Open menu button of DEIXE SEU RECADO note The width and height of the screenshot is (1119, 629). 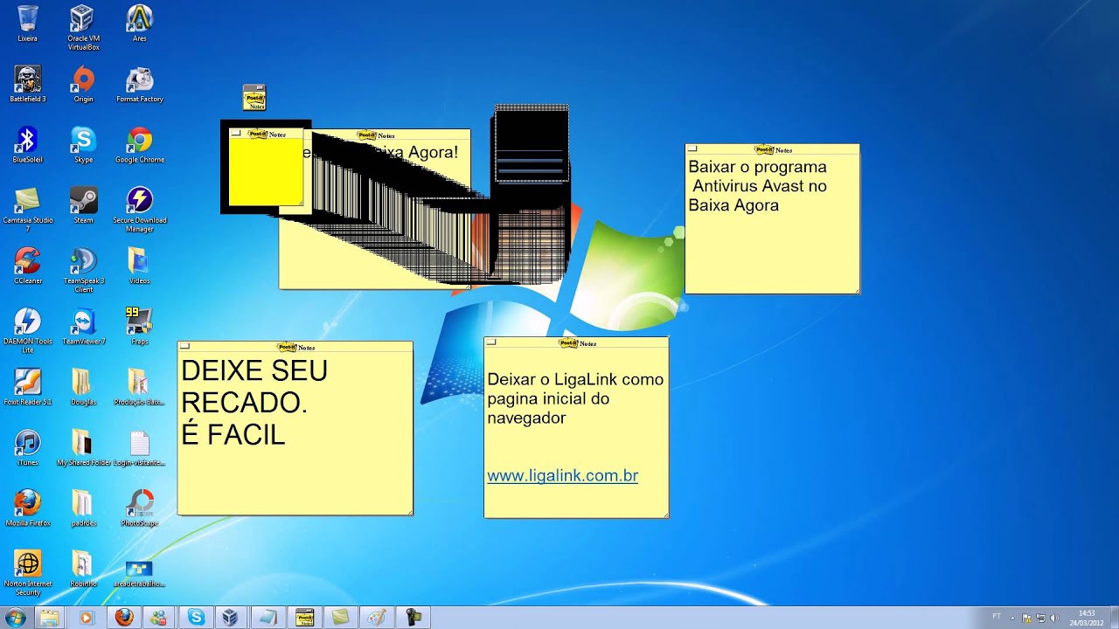point(184,347)
